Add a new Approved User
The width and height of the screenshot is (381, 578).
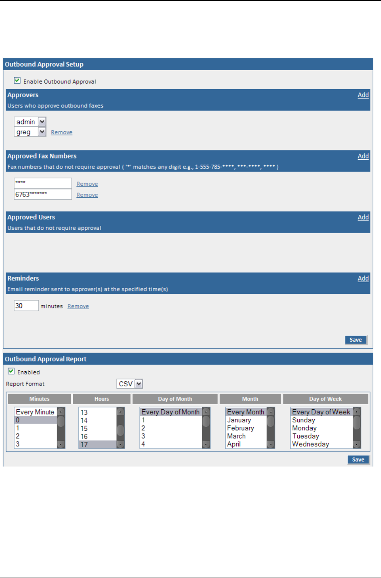pos(363,217)
